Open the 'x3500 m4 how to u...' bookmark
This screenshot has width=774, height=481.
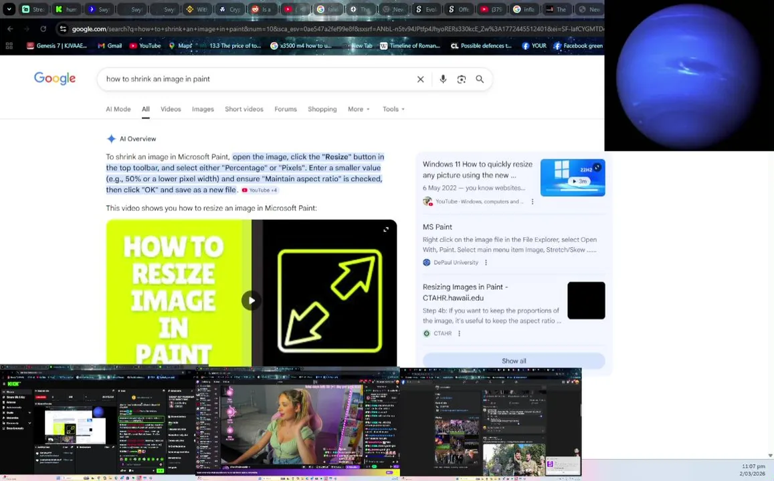(300, 46)
